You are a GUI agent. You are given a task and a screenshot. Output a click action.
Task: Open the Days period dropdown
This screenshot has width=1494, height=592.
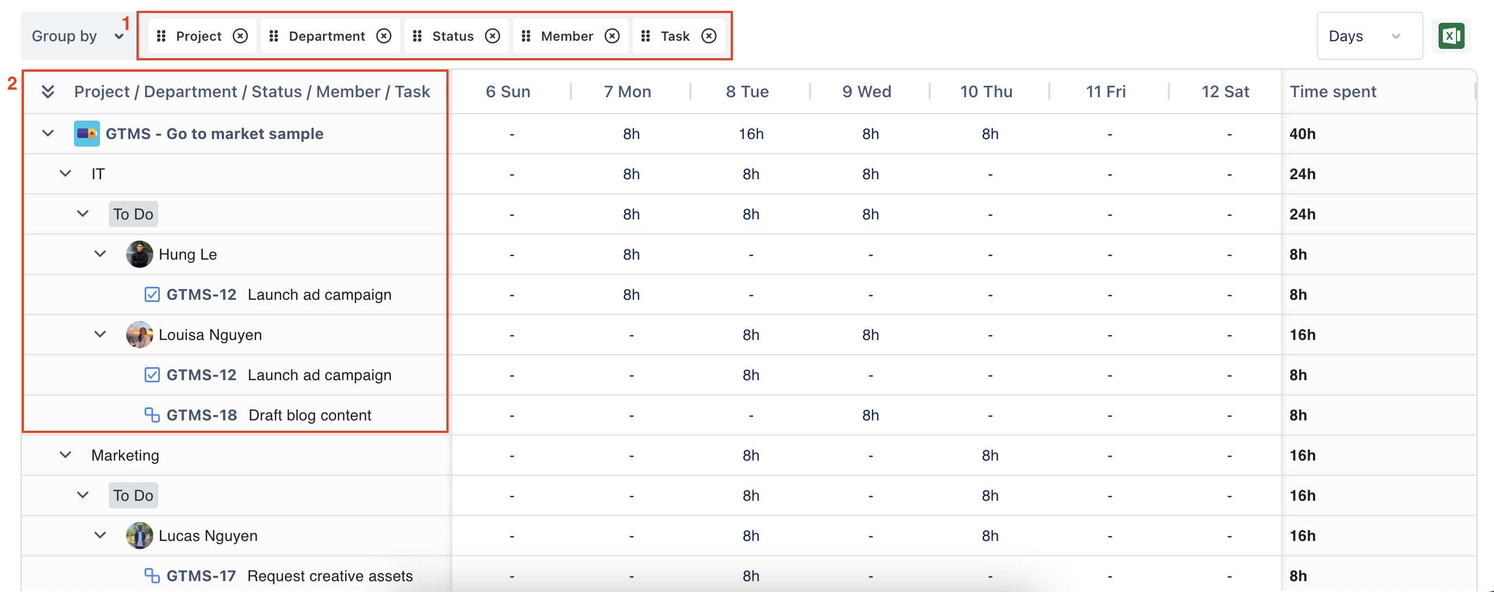coord(1369,36)
